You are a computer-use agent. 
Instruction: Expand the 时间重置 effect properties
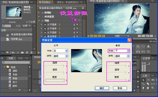(x=39, y=17)
